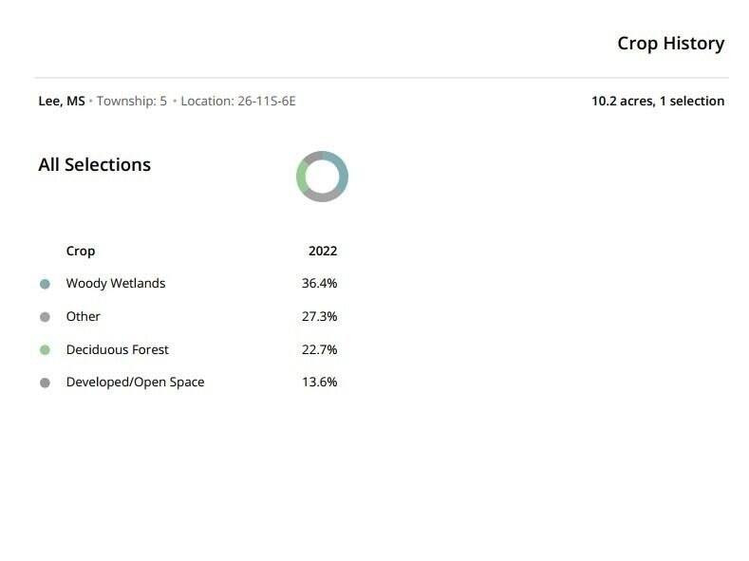Click the All Selections heading
Screen dimensions: 749x561
click(x=95, y=165)
